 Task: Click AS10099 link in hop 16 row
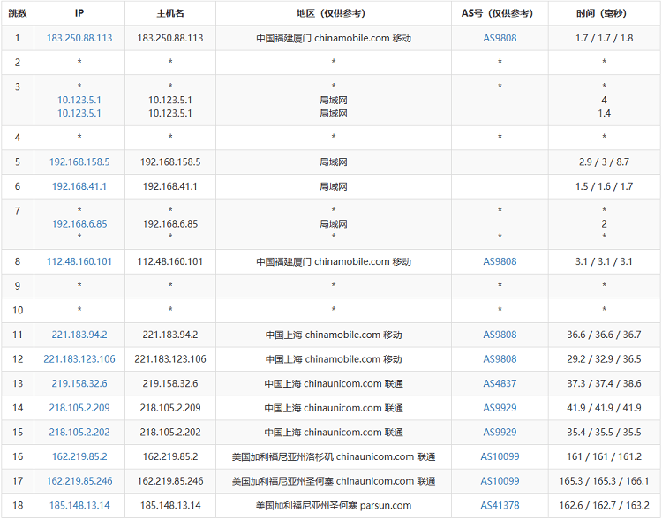pyautogui.click(x=500, y=456)
